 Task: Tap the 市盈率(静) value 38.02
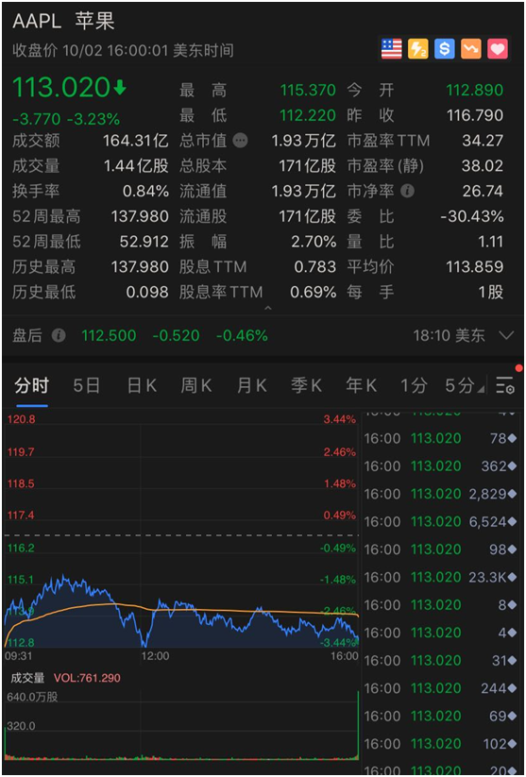(483, 166)
